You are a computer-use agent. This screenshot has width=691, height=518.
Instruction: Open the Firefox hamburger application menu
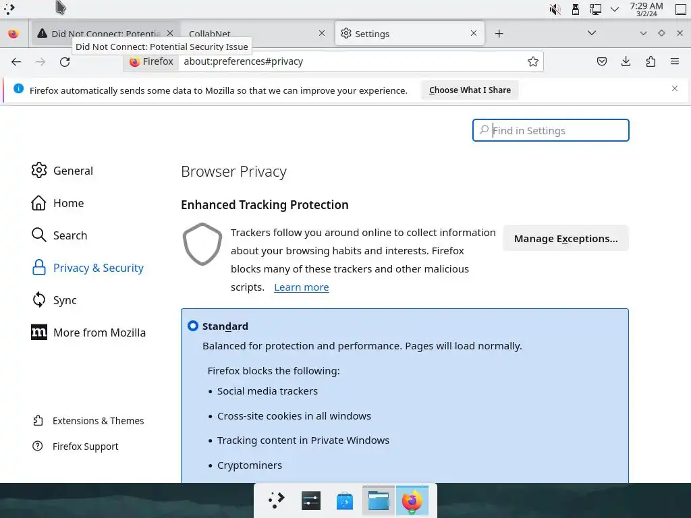675,61
